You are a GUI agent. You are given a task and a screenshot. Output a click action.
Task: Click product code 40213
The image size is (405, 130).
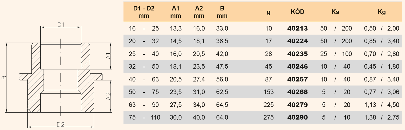tap(297, 28)
